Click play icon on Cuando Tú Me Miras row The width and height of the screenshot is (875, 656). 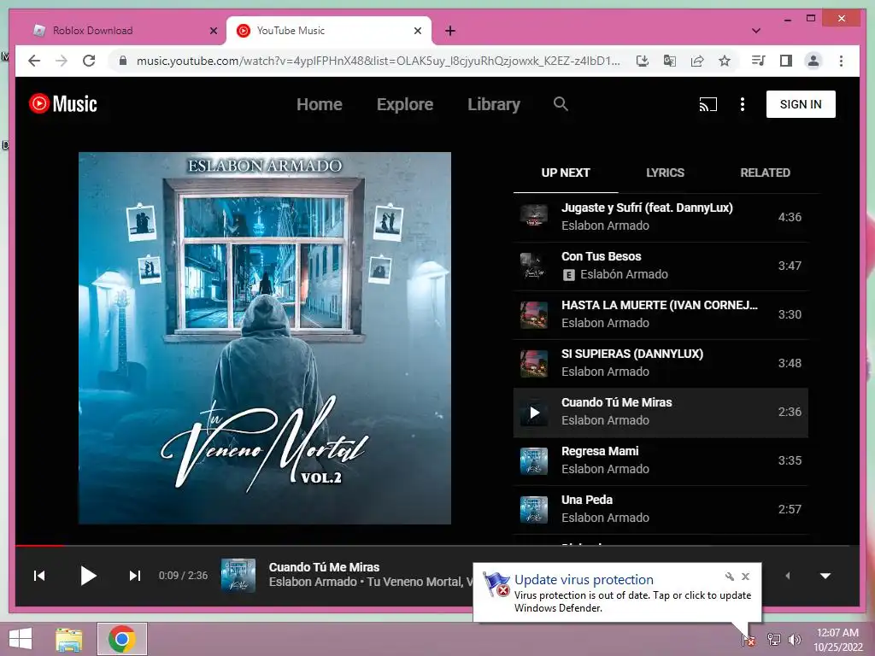(x=534, y=413)
